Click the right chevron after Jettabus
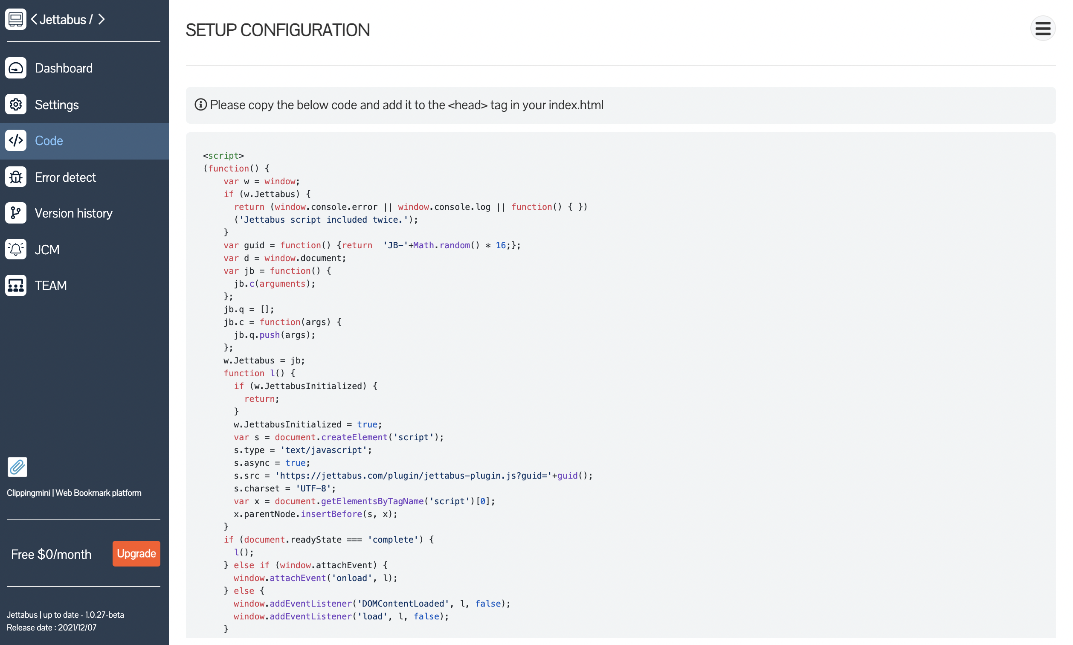The height and width of the screenshot is (645, 1073). tap(101, 19)
